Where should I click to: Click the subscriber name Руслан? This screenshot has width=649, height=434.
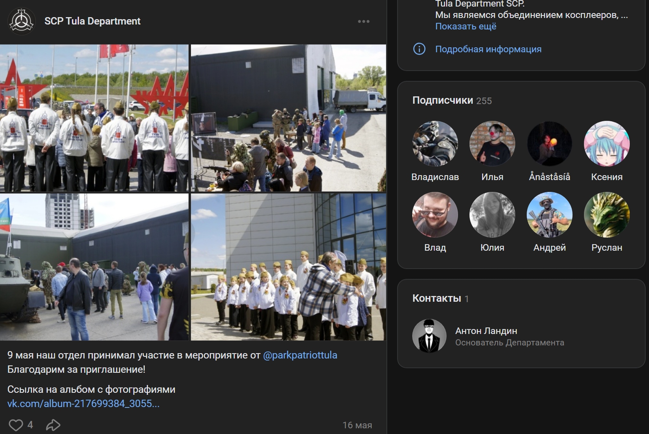click(x=607, y=247)
